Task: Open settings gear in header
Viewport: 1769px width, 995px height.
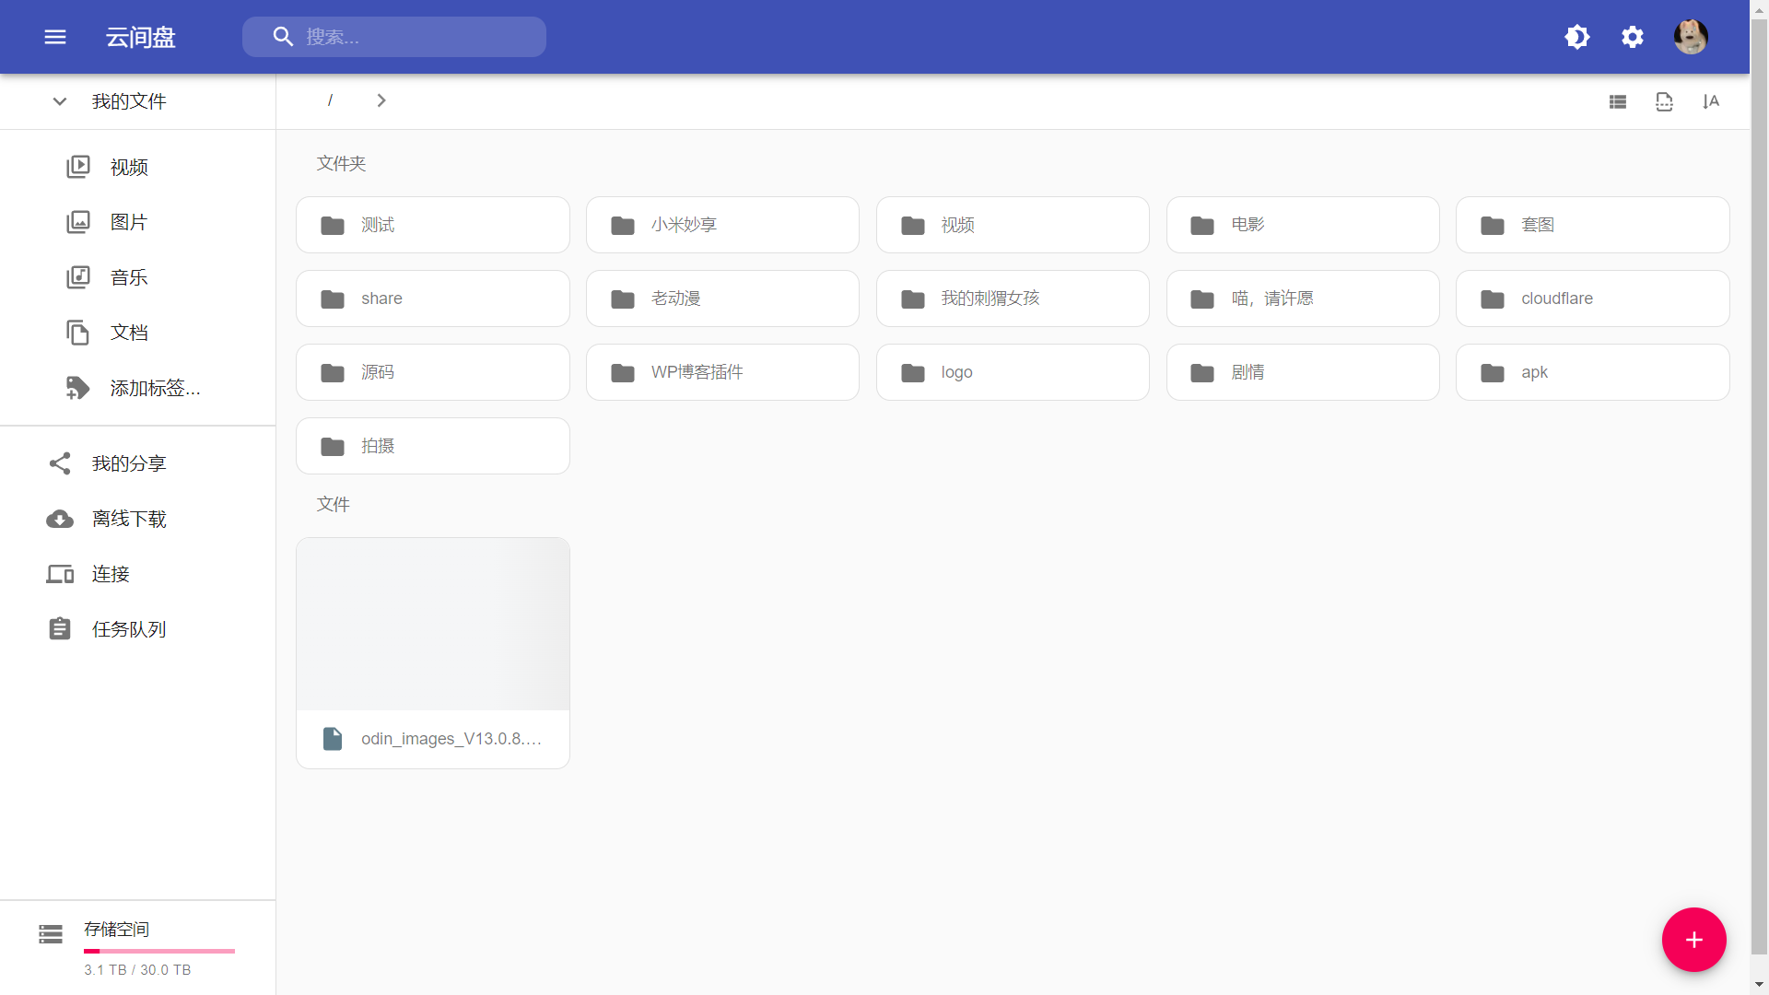Action: click(1633, 37)
